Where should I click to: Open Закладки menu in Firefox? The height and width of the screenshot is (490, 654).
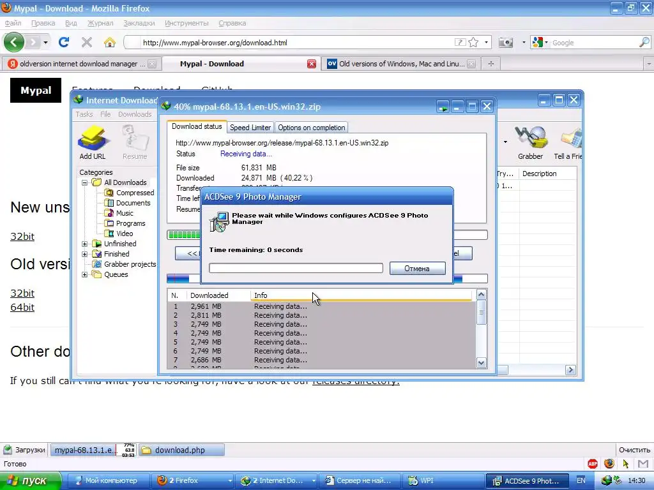tap(139, 24)
